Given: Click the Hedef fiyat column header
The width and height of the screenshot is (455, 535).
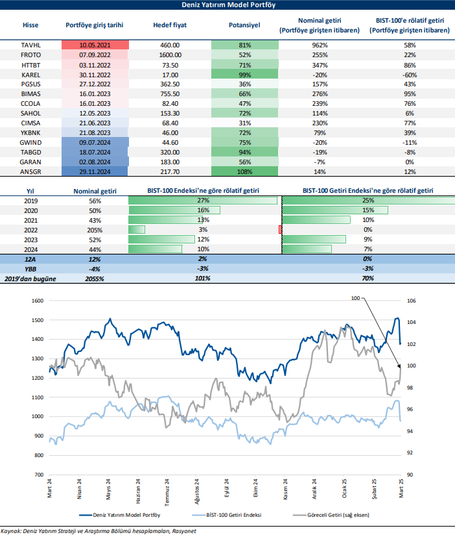Looking at the screenshot, I should point(170,26).
